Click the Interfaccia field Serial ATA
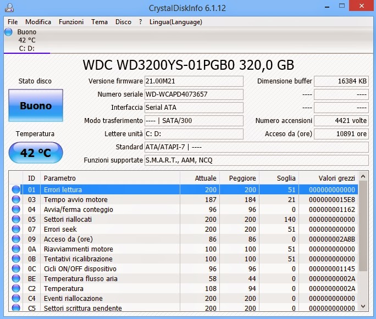 click(193, 108)
